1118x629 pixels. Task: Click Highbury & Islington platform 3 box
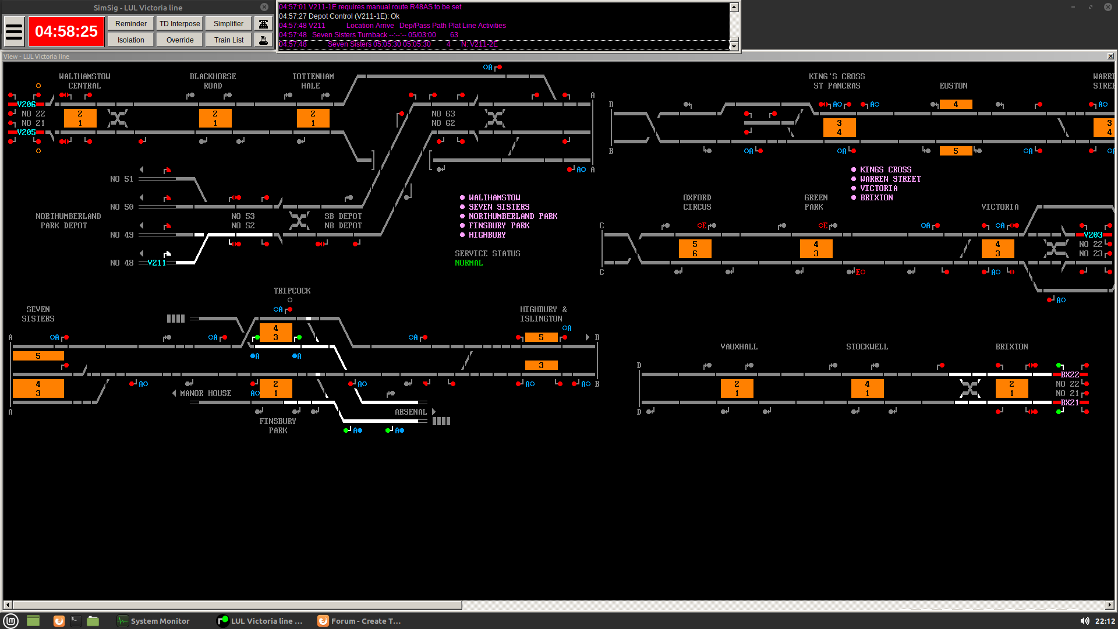click(x=542, y=365)
